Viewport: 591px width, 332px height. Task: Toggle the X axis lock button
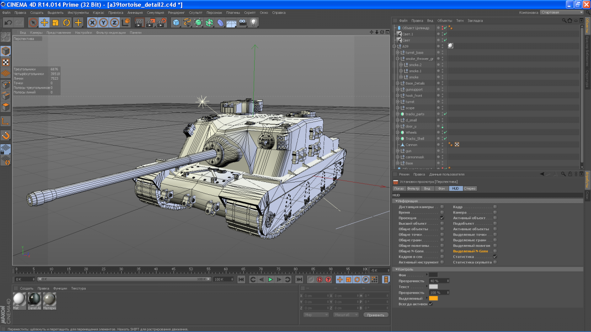(x=92, y=22)
